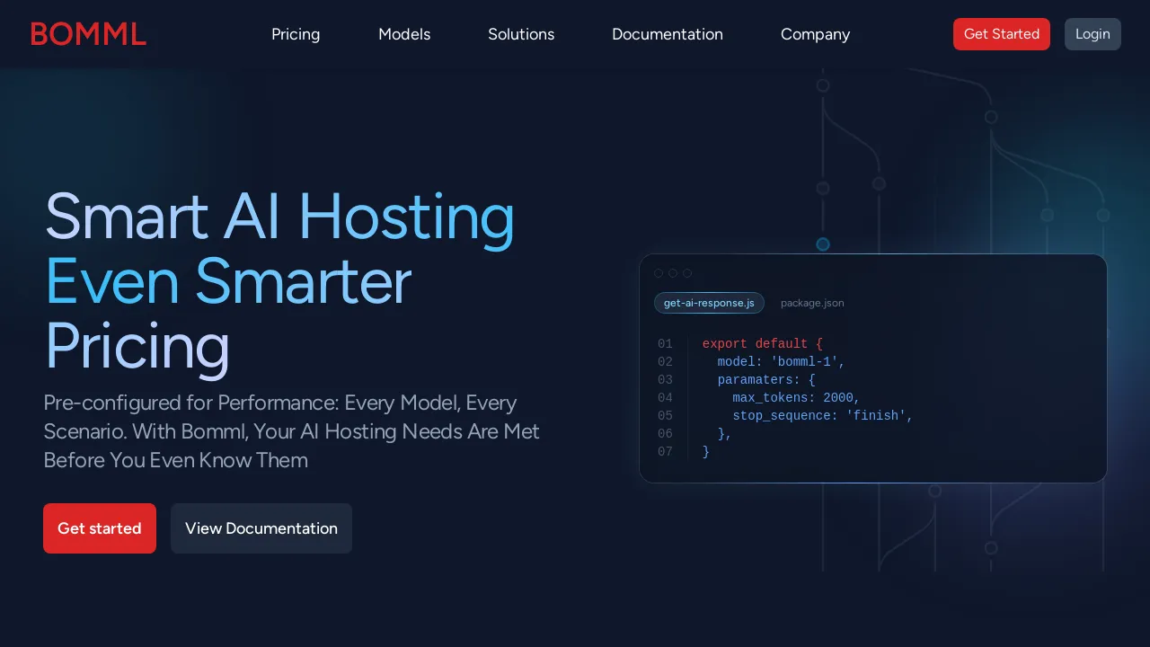
Task: Click the BOMML logo
Action: pos(88,34)
